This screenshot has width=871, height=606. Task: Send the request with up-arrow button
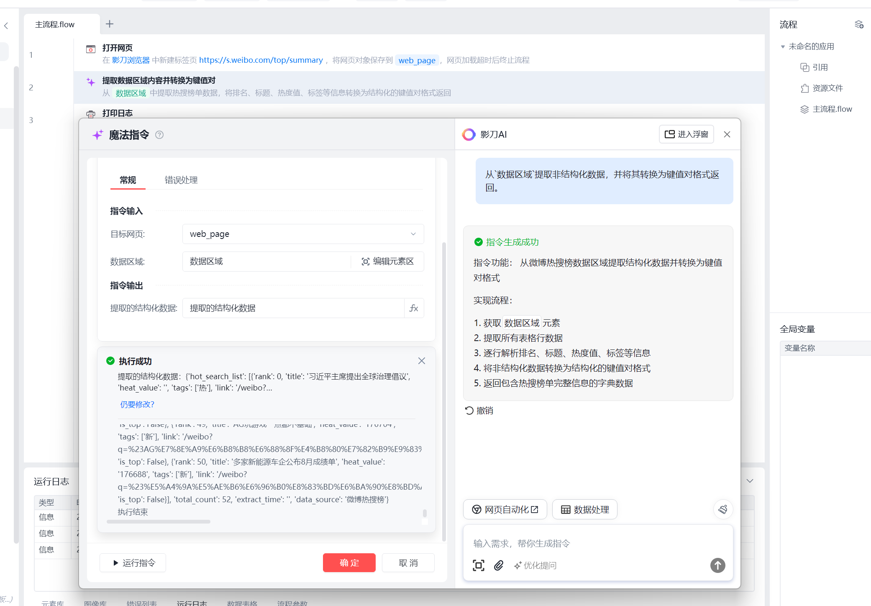coord(717,565)
